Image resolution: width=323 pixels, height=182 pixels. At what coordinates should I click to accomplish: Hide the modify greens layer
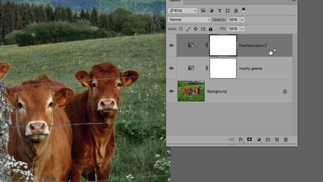[x=172, y=68]
